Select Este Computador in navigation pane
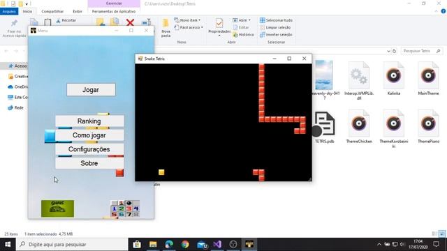Screen dimensions: 447x251 pos(18,98)
